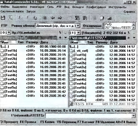Open left panel favorites asterisk button
The height and width of the screenshot is (126, 138).
coord(60,38)
